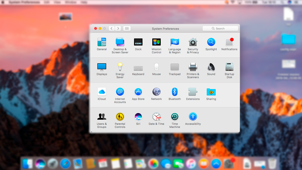
Task: Launch Finder from the Dock
Action: pyautogui.click(x=28, y=164)
